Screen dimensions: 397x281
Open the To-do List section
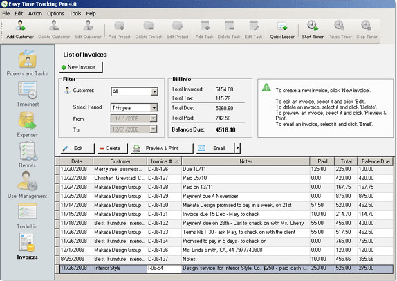(x=28, y=216)
